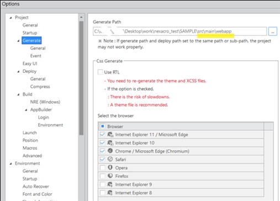280x201 pixels.
Task: Click the Opera row label
Action: (121, 168)
